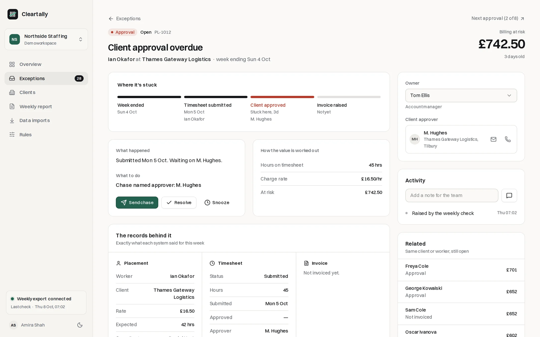Focus the Add a note field

tap(452, 195)
